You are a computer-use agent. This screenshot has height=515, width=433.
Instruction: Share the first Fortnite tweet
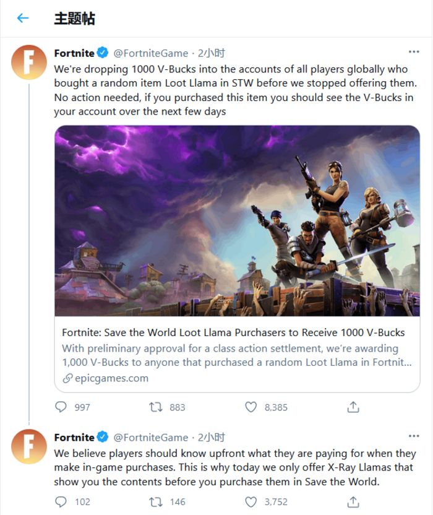point(353,407)
